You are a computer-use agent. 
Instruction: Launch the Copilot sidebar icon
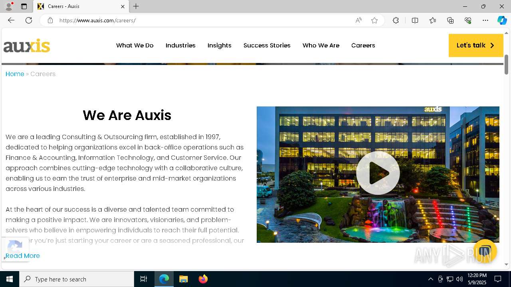[502, 20]
